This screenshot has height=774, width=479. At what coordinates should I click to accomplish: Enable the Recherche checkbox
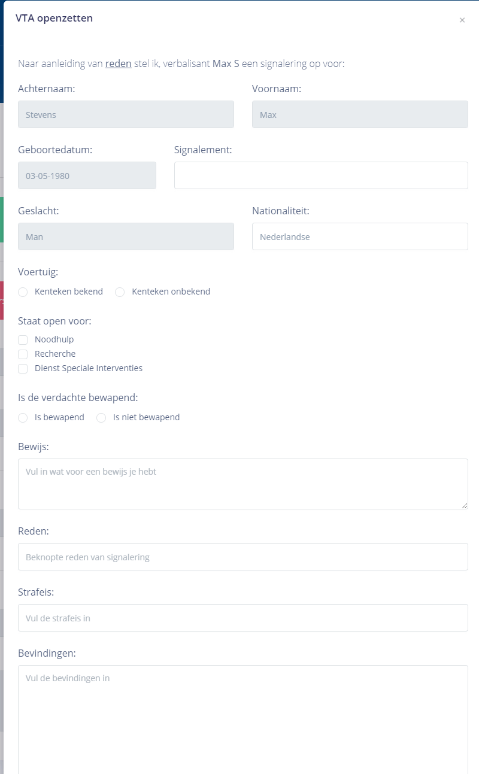click(x=23, y=354)
